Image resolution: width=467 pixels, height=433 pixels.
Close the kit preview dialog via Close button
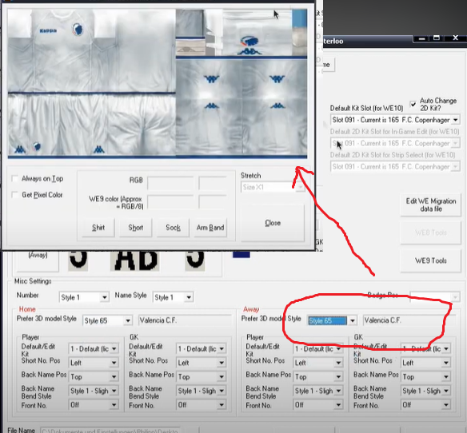pyautogui.click(x=273, y=223)
